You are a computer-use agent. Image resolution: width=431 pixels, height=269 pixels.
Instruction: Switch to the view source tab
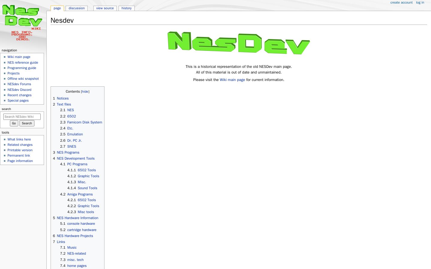[x=105, y=8]
